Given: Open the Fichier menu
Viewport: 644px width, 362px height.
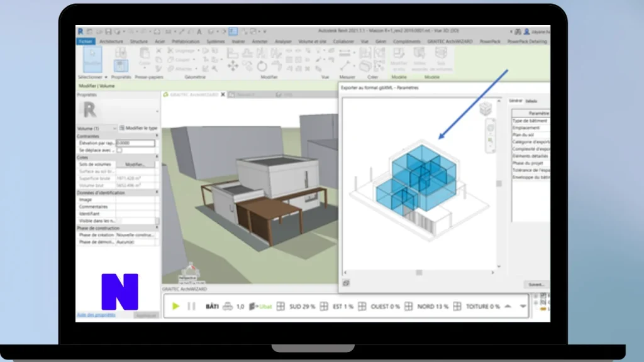Looking at the screenshot, I should click(x=86, y=41).
